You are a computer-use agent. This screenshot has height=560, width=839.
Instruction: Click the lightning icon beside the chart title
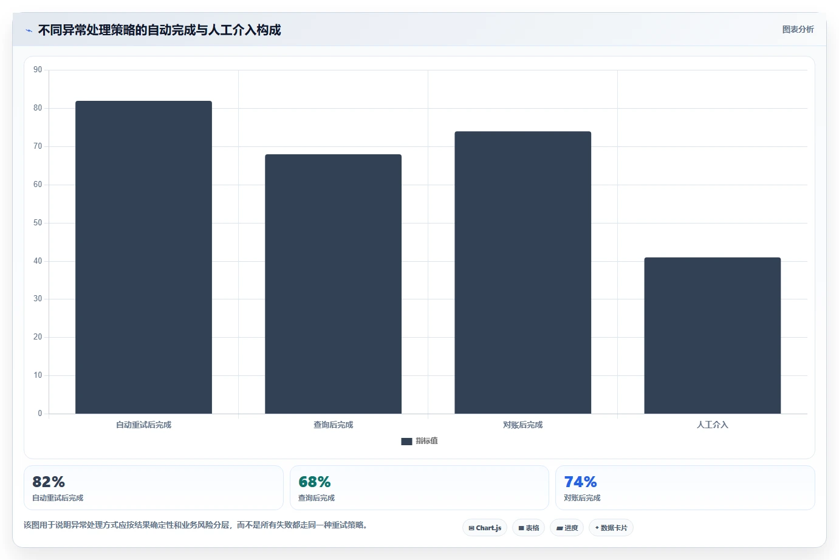pyautogui.click(x=29, y=30)
